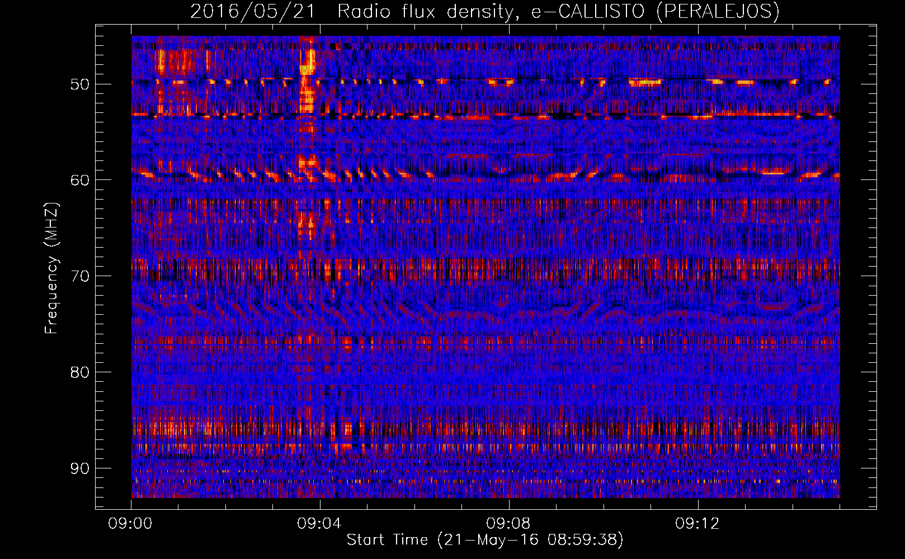Image resolution: width=905 pixels, height=559 pixels.
Task: Click the 60 MHz frequency tick label
Action: [79, 180]
